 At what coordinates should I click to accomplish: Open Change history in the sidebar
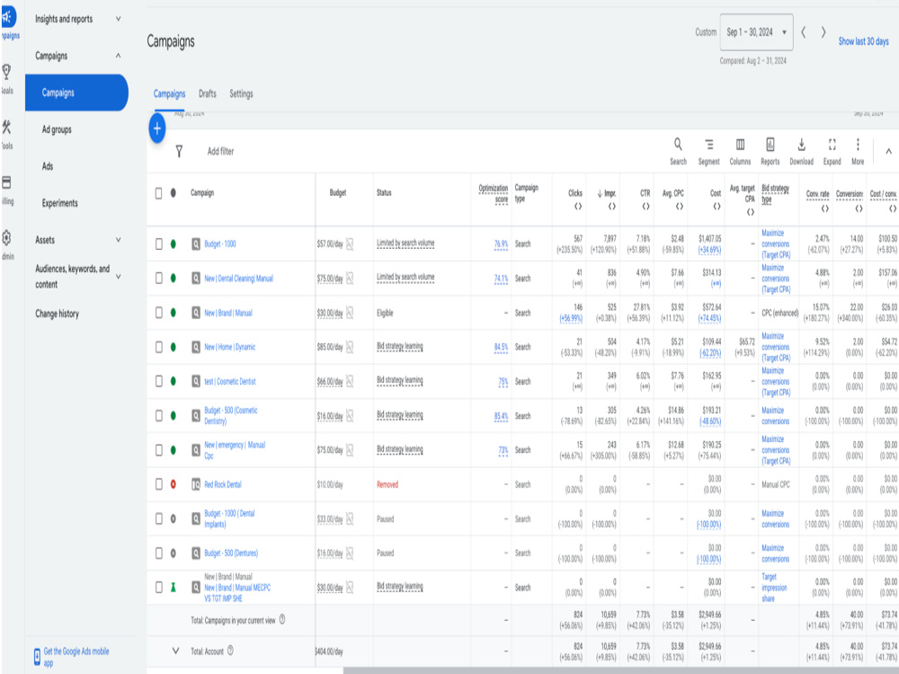58,314
